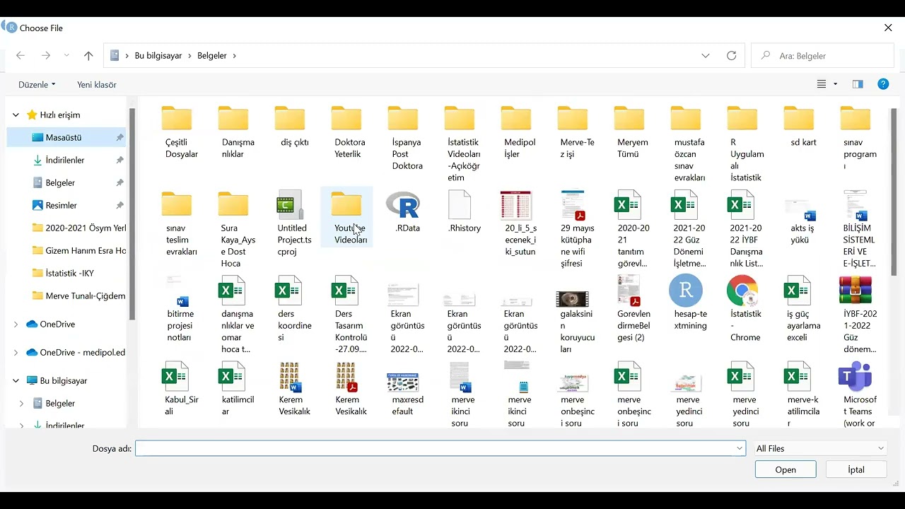The height and width of the screenshot is (509, 905).
Task: Open the All Files type dropdown
Action: coord(820,448)
